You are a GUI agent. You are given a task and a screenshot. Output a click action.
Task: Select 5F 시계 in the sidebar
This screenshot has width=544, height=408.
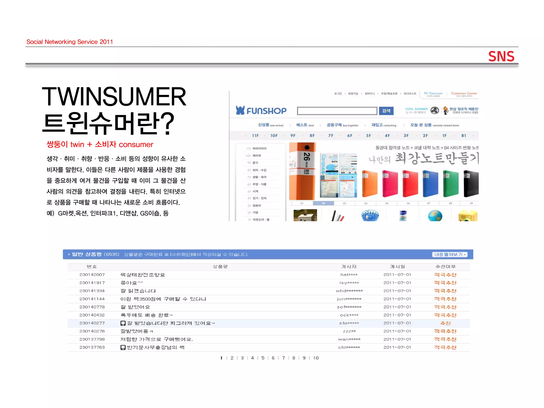click(253, 191)
